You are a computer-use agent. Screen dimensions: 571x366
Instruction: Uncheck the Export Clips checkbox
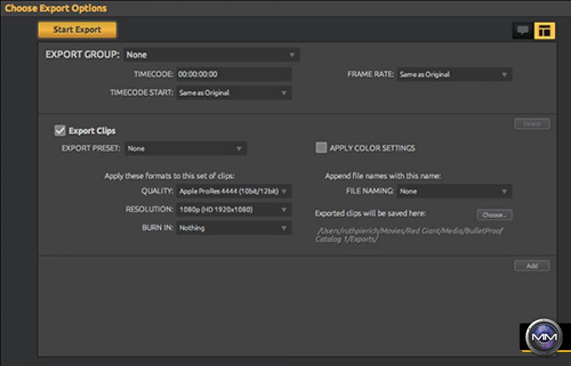coord(60,131)
